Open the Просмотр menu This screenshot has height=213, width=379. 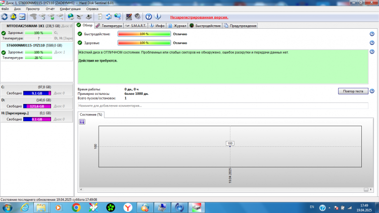[x=33, y=9]
